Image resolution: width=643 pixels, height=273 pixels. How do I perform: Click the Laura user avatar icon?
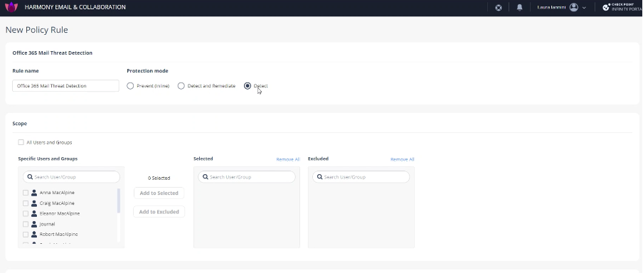[x=574, y=7]
